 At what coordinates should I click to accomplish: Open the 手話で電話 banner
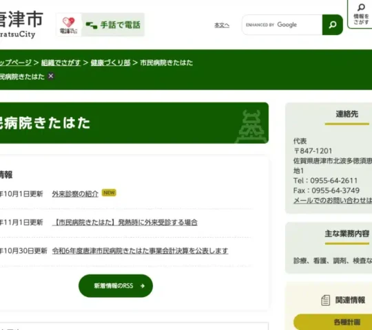point(113,25)
